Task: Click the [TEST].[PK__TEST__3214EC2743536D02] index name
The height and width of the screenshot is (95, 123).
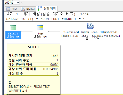Action: click(91, 36)
